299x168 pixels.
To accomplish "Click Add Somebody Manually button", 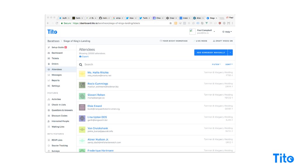I will click(211, 52).
